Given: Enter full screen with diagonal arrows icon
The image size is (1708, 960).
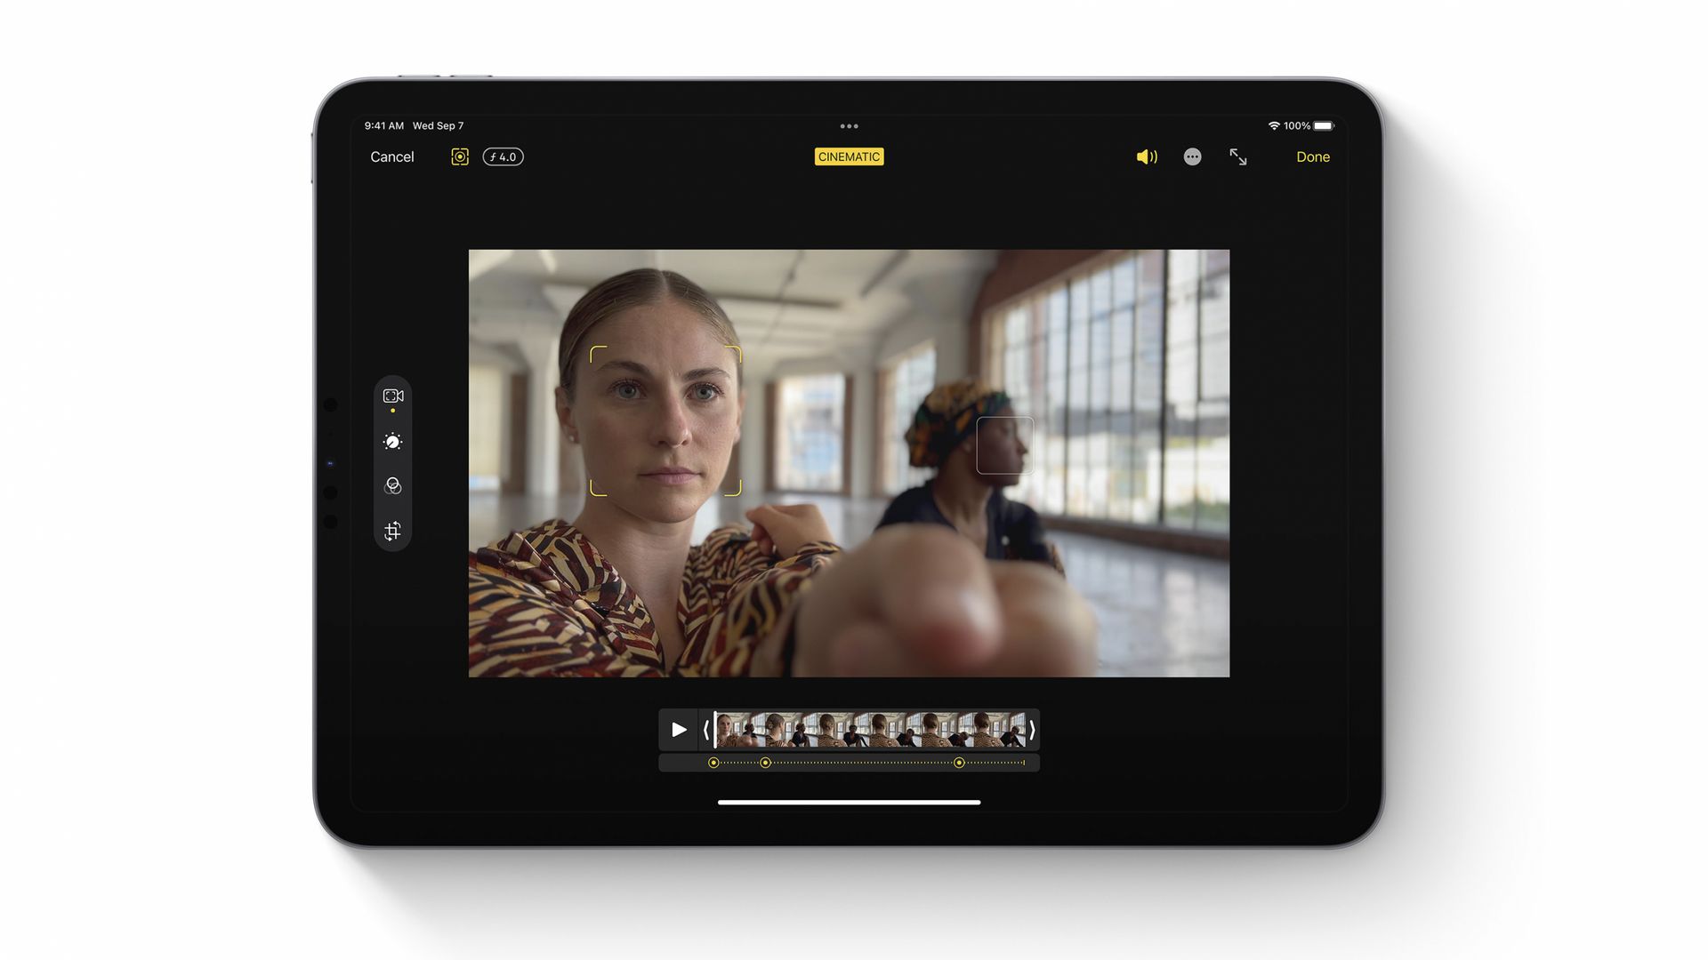Looking at the screenshot, I should click(x=1237, y=156).
